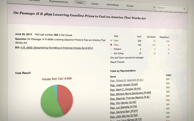Click into the Search input field
This screenshot has height=121, width=194.
point(169,8)
